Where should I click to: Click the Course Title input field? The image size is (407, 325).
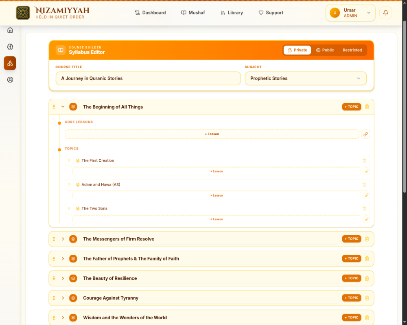(148, 78)
